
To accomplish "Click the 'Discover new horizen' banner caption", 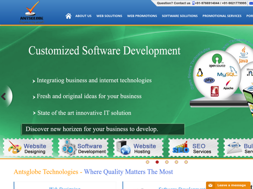I will 103,129.
